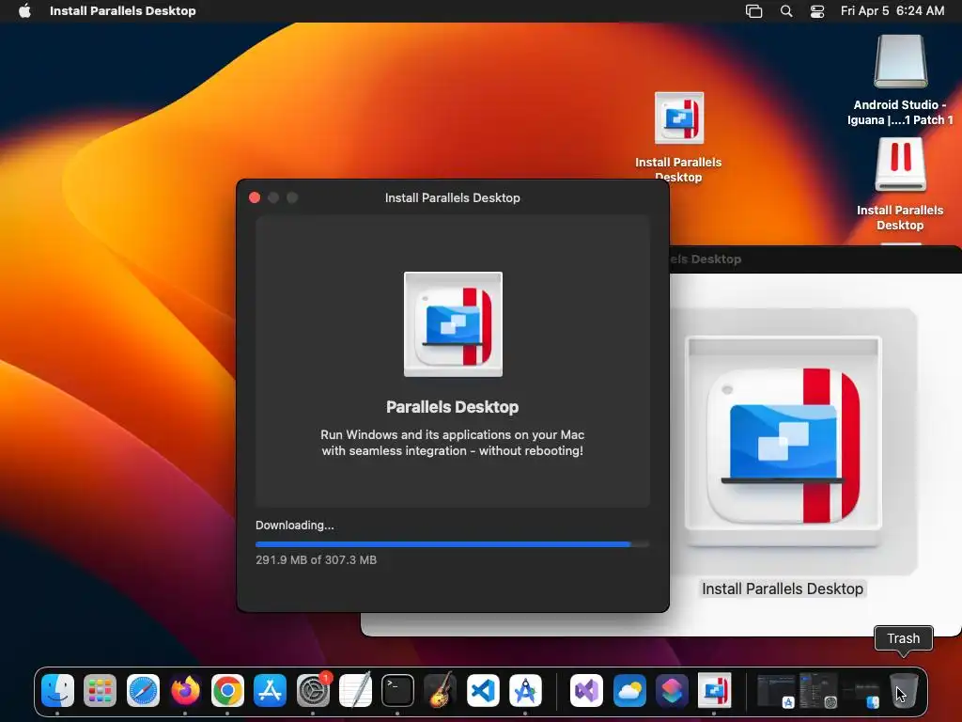Viewport: 962px width, 722px height.
Task: Click Stage Manager icon in menu bar
Action: pos(753,10)
